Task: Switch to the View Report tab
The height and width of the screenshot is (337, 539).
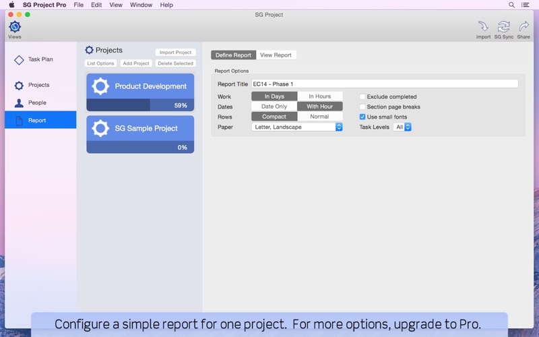Action: 276,55
